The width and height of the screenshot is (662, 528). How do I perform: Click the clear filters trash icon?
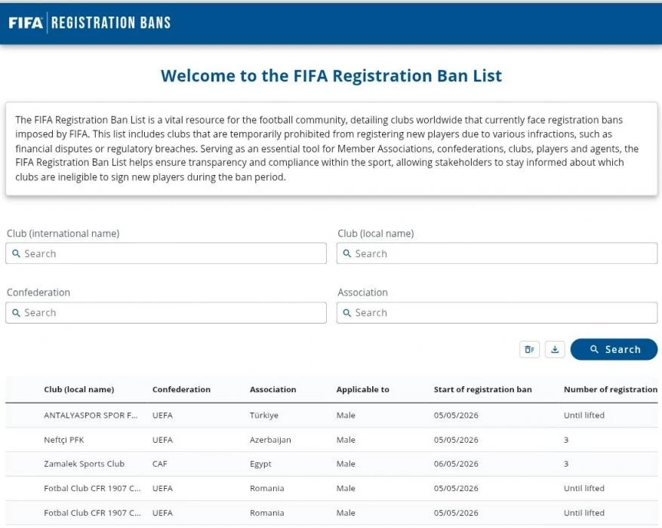click(529, 349)
